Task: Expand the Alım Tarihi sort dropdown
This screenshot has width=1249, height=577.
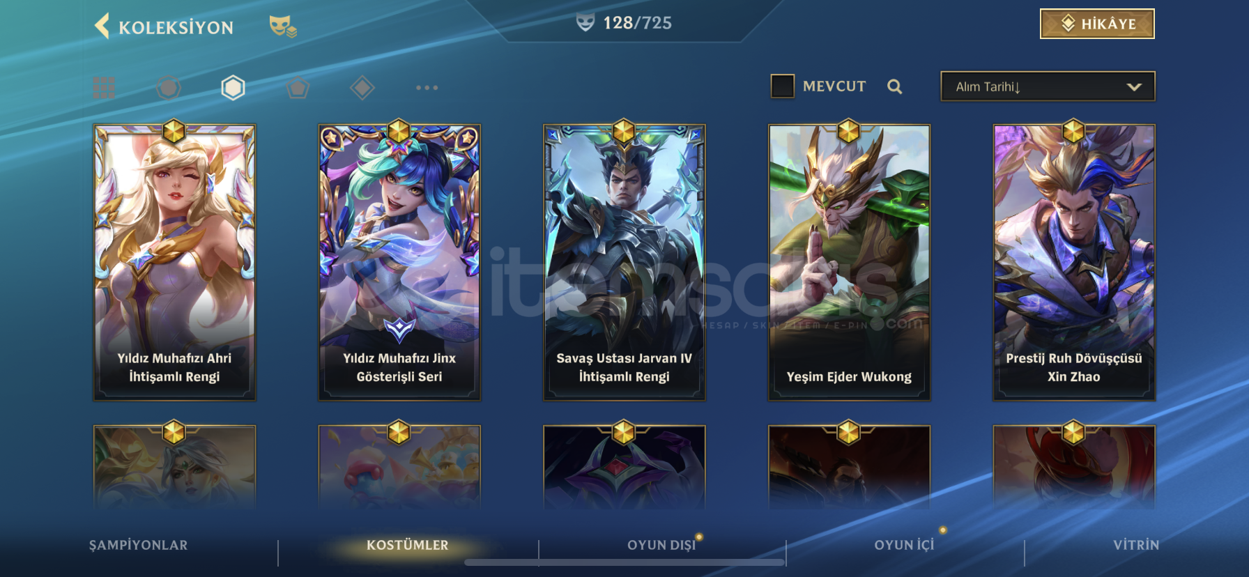Action: coord(1048,86)
